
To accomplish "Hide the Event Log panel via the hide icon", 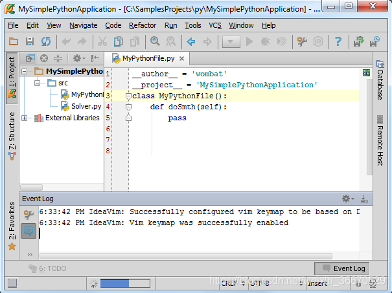I will (364, 199).
